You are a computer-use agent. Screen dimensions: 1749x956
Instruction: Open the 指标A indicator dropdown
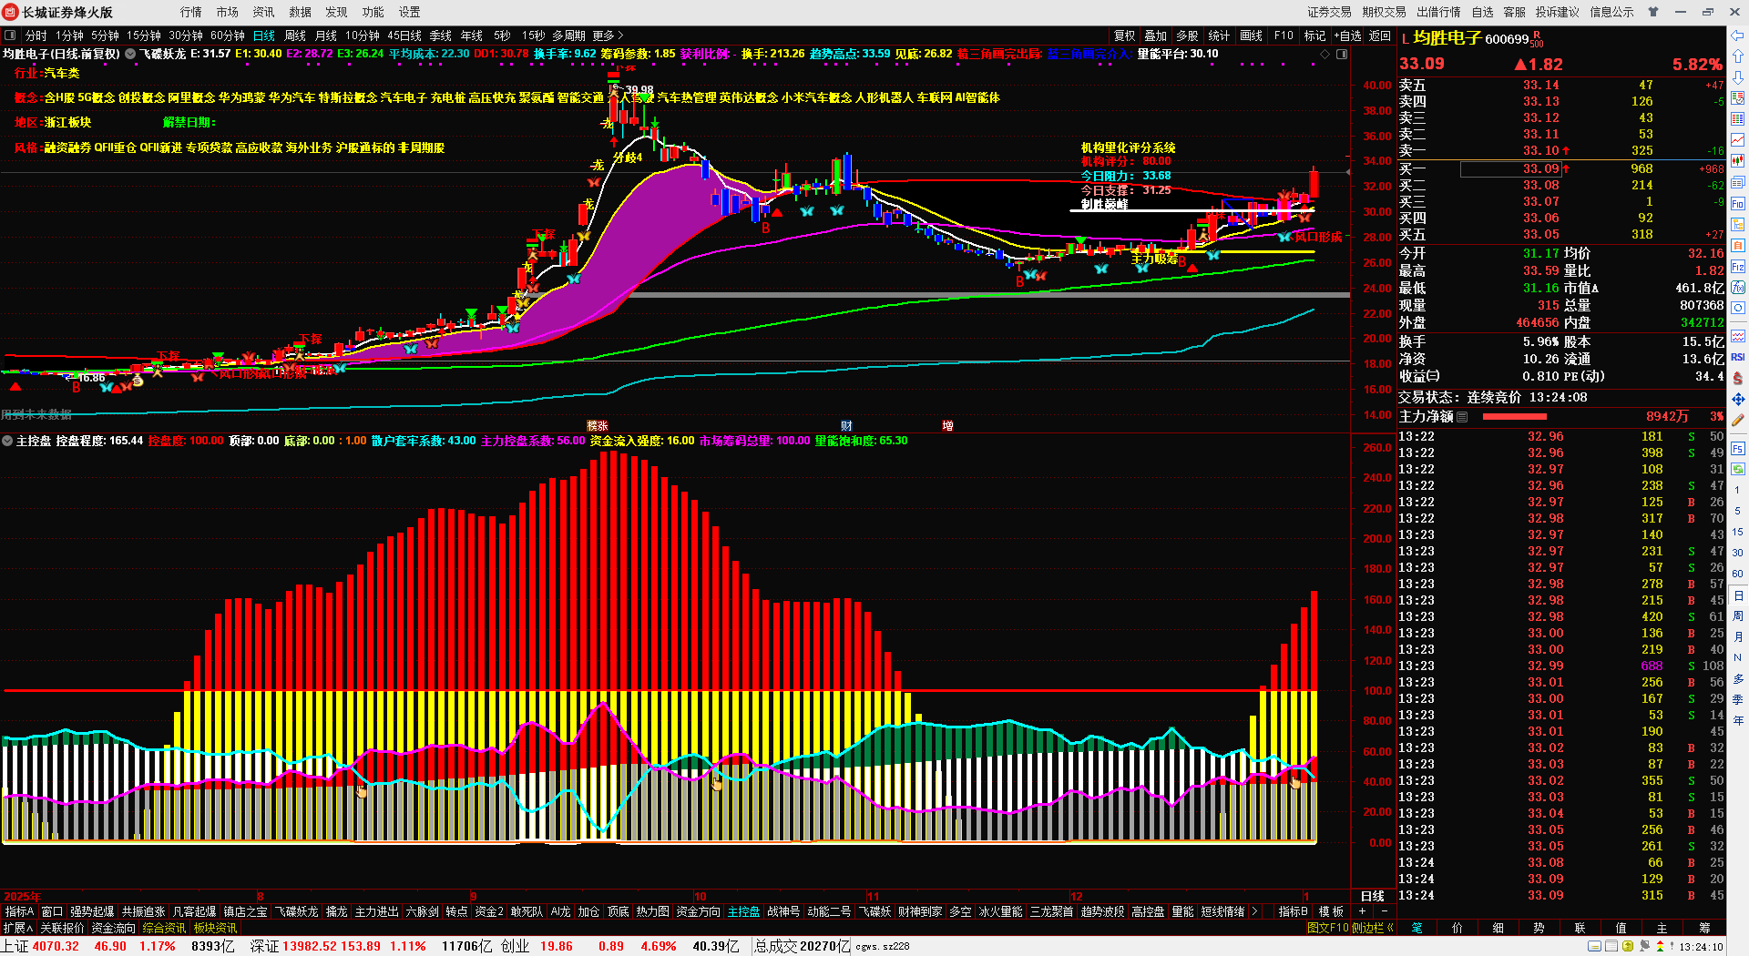coord(19,911)
